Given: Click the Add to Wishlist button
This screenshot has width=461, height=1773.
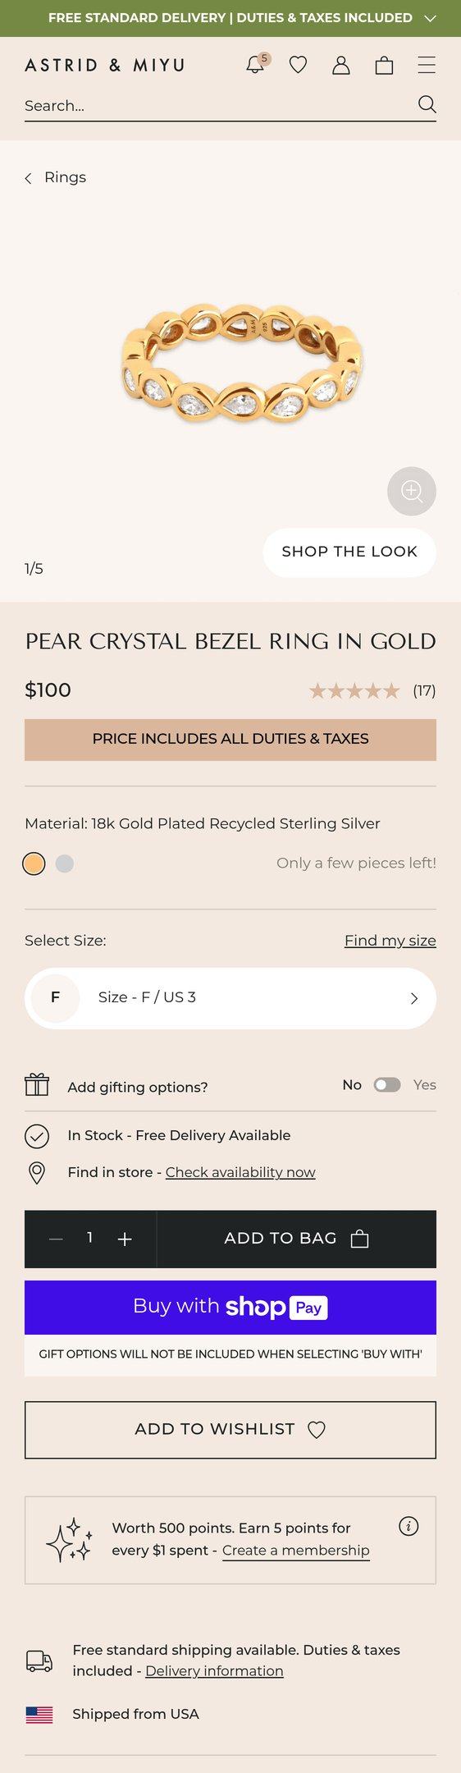Looking at the screenshot, I should tap(230, 1430).
